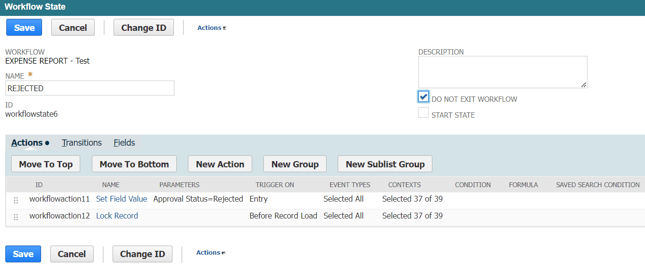Click Selected 37 of 39 in workflowaction11 row
This screenshot has width=645, height=273.
pyautogui.click(x=412, y=199)
